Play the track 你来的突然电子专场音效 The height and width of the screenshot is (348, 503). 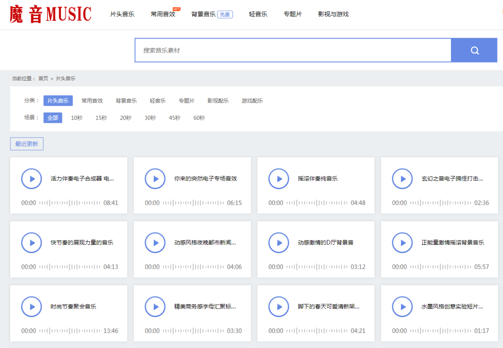(x=155, y=179)
